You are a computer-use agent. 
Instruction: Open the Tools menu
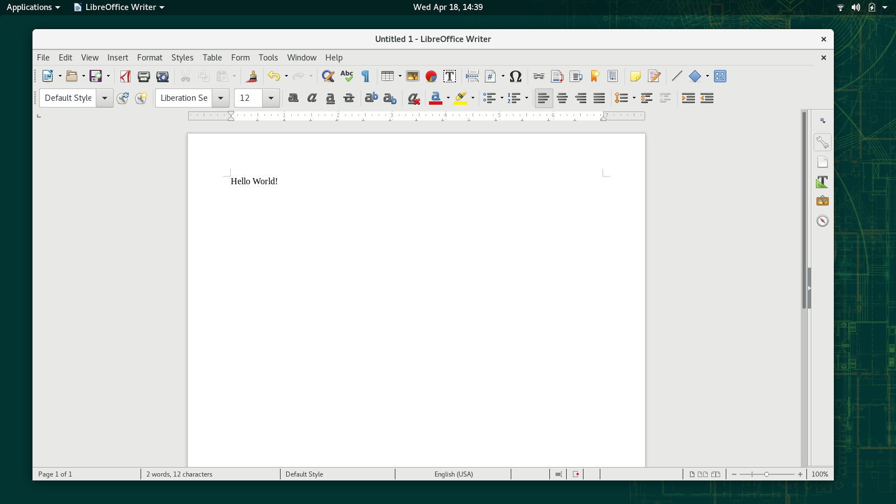(268, 58)
